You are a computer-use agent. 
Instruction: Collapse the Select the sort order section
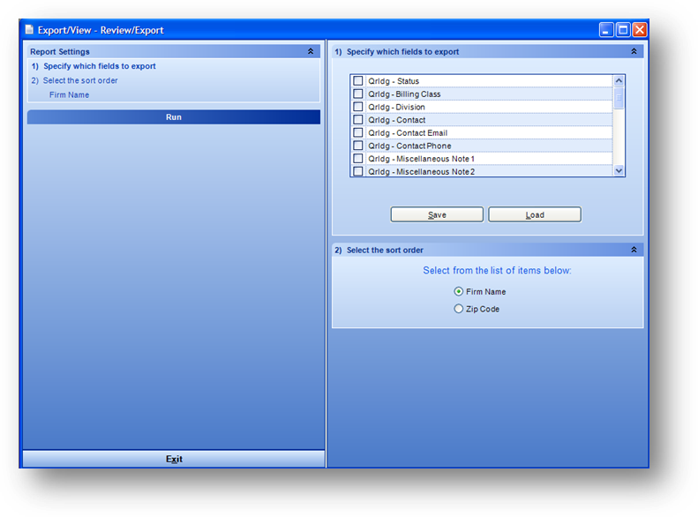(x=634, y=251)
